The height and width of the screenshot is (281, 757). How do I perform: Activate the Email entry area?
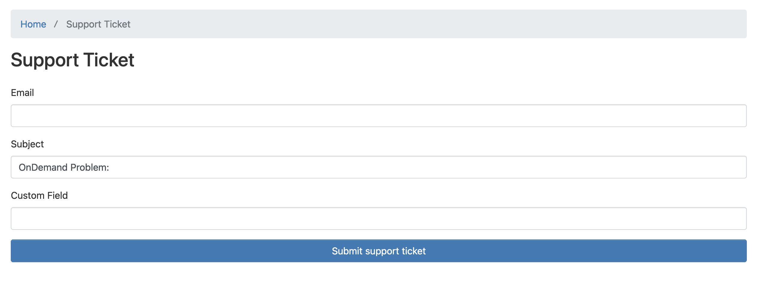tap(378, 116)
